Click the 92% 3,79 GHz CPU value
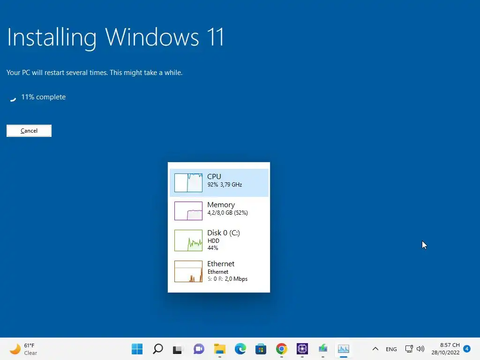The height and width of the screenshot is (360, 480). tap(225, 185)
